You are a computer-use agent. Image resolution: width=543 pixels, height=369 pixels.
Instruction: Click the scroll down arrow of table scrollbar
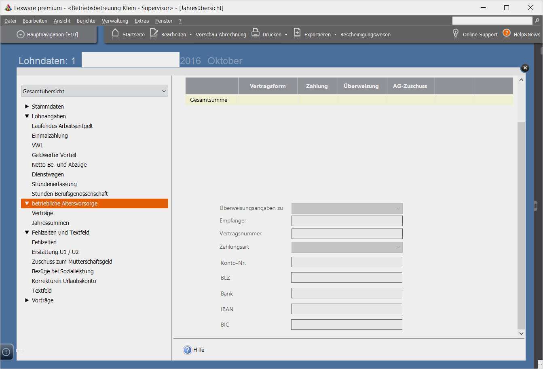[521, 333]
